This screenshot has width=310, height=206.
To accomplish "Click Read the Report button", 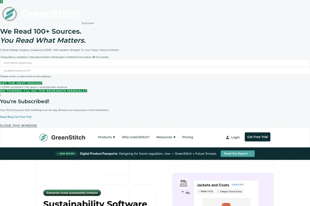I will coord(237,154).
